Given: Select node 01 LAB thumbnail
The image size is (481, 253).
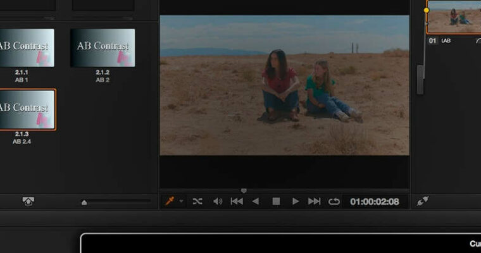Looking at the screenshot, I should (x=454, y=17).
